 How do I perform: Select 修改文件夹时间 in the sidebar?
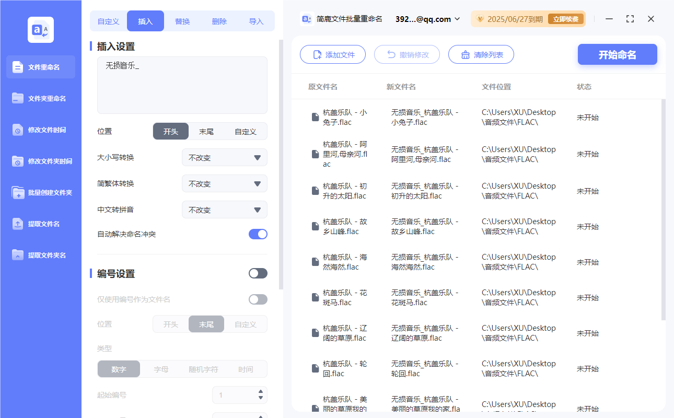(x=40, y=161)
